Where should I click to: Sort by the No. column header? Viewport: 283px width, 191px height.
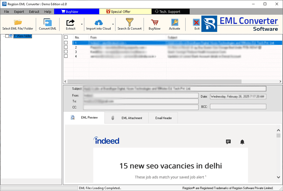tap(77, 37)
